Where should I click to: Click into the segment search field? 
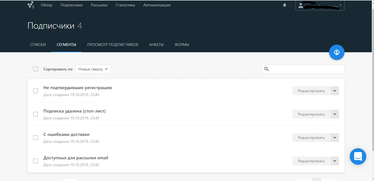tap(306, 69)
